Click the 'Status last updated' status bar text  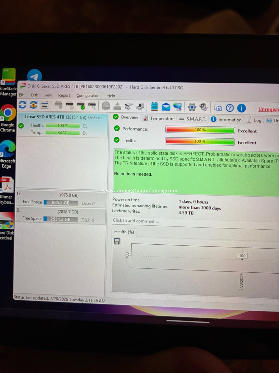coord(60,299)
